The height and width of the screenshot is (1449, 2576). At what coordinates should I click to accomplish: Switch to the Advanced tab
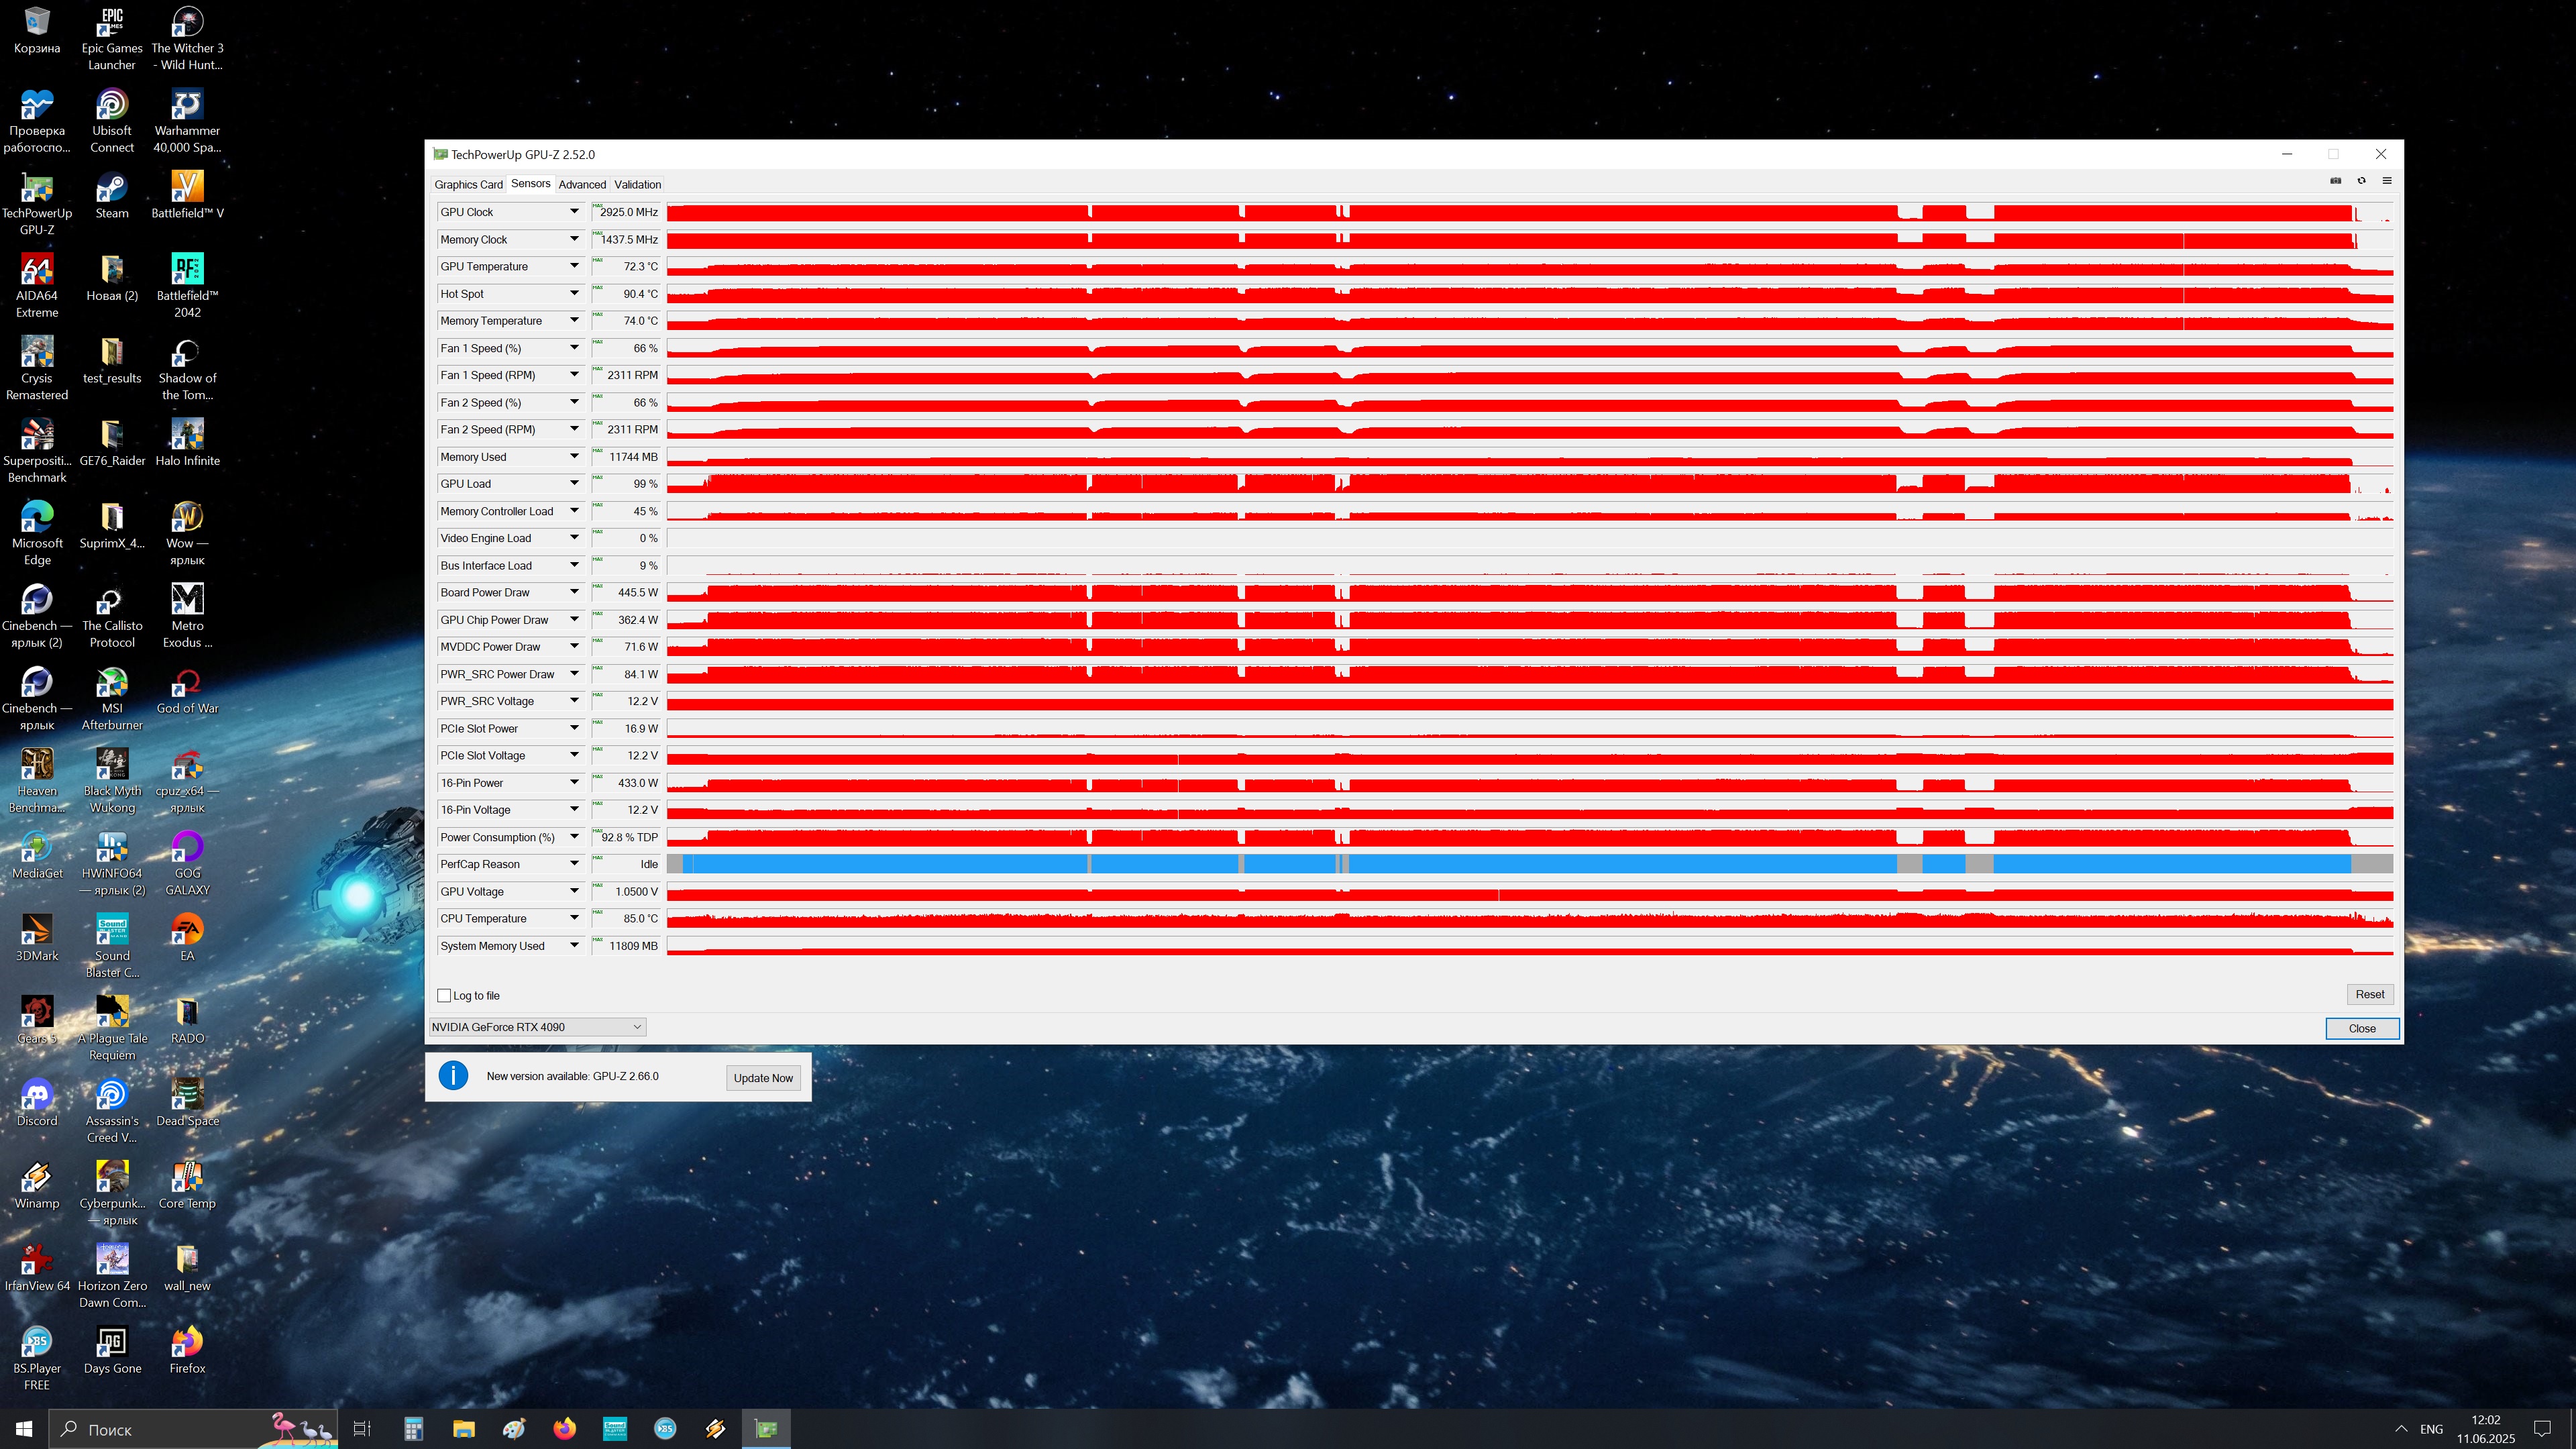pyautogui.click(x=582, y=184)
